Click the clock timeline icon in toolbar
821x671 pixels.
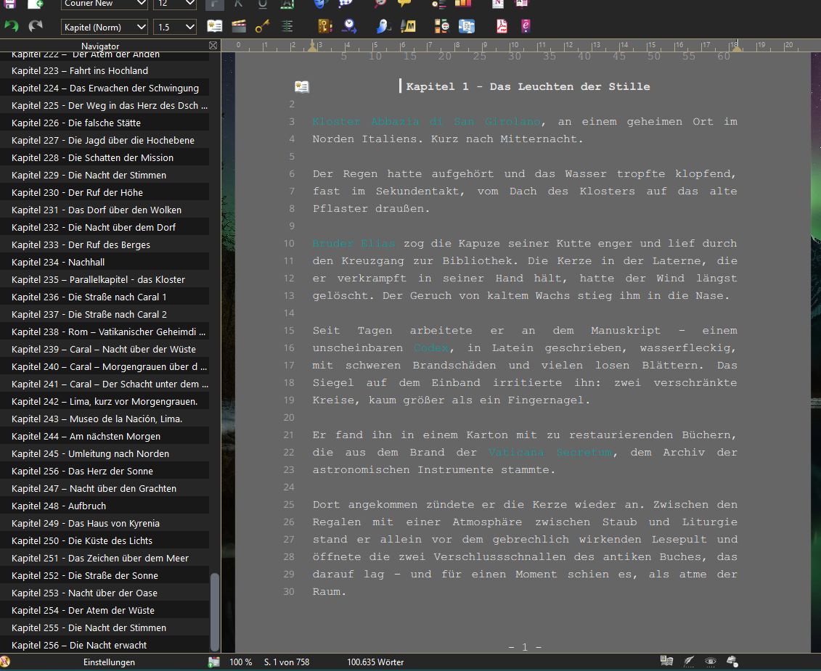point(349,27)
